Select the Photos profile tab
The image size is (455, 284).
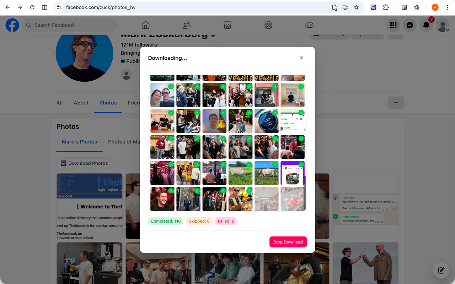108,103
